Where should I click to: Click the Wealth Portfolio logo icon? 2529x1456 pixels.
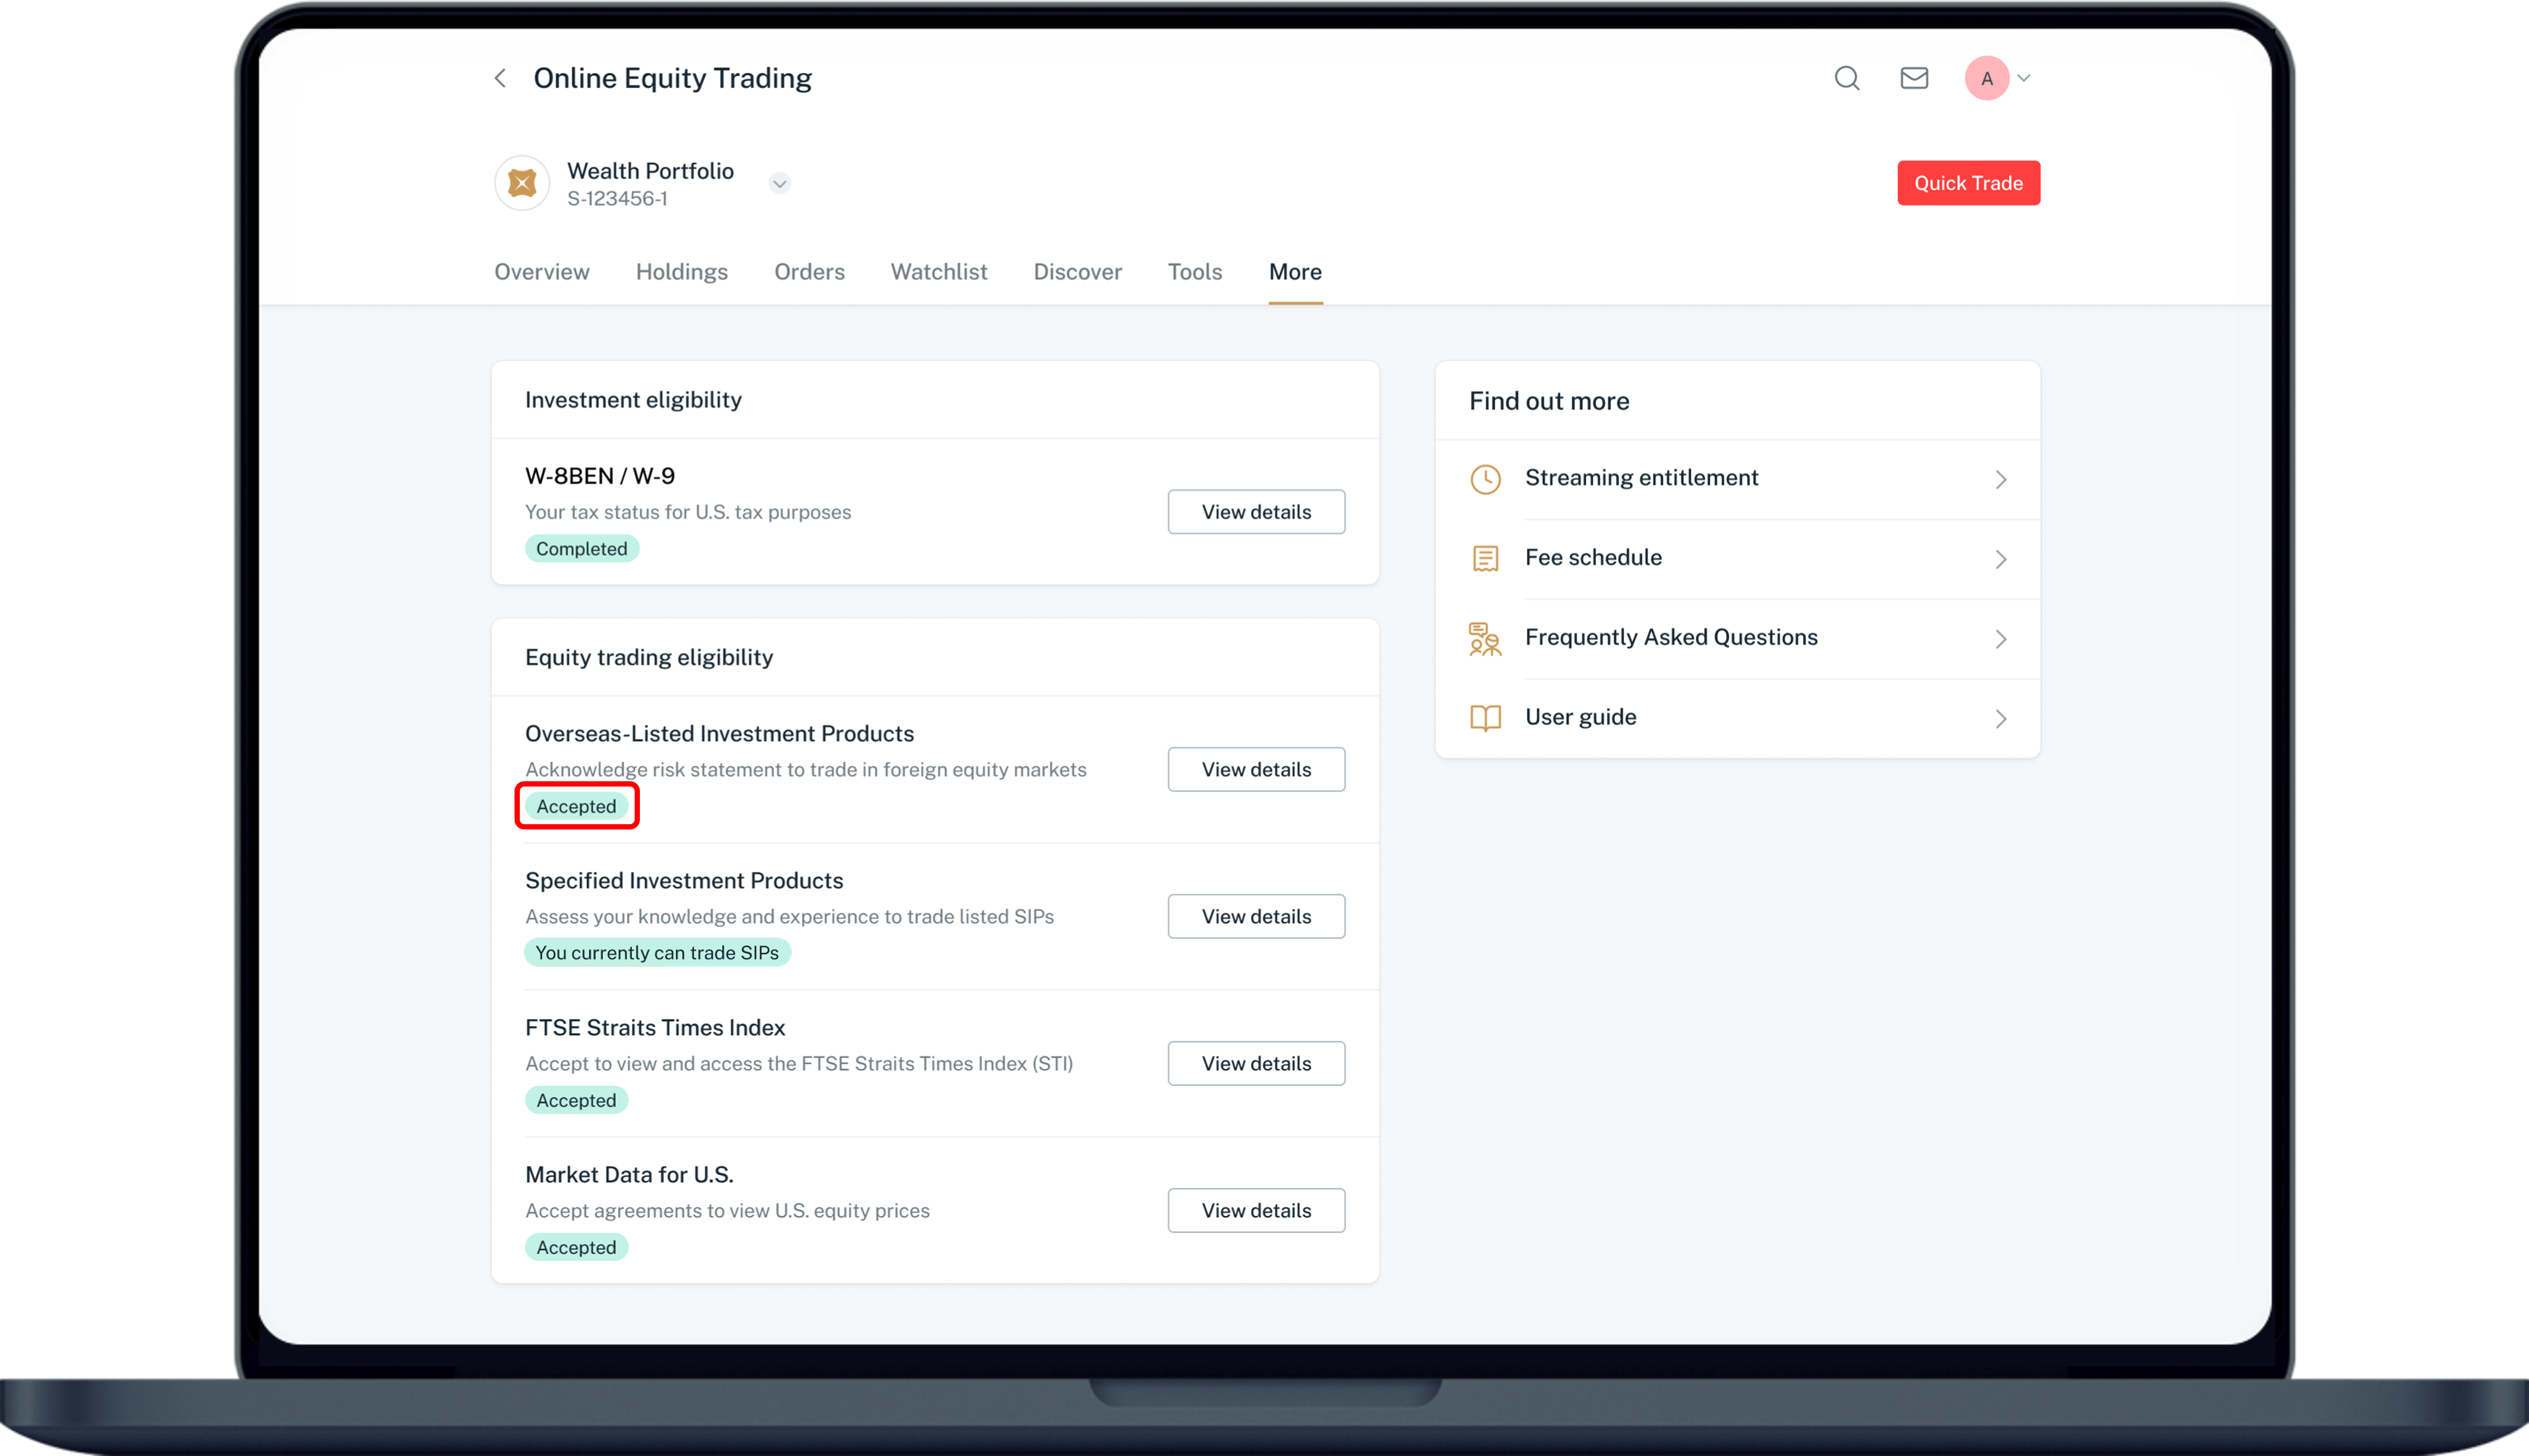pos(522,183)
